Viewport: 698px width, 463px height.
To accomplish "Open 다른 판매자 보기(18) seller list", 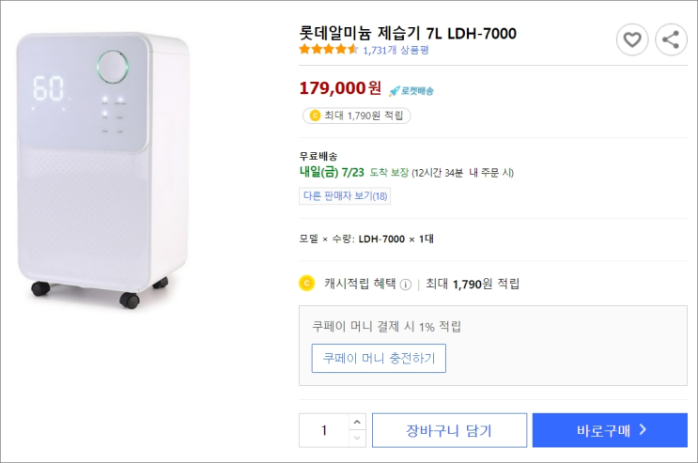I will (345, 196).
